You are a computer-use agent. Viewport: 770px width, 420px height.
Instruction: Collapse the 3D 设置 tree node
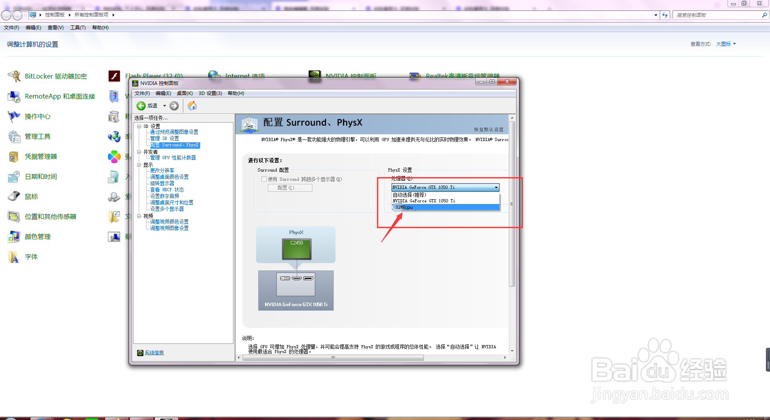tap(139, 126)
